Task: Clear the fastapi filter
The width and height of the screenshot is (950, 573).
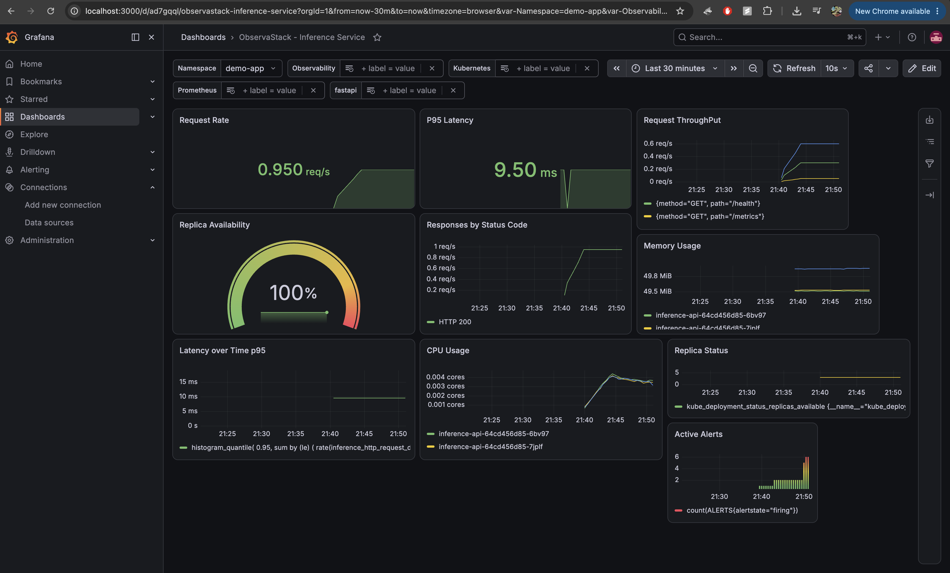Action: coord(453,91)
